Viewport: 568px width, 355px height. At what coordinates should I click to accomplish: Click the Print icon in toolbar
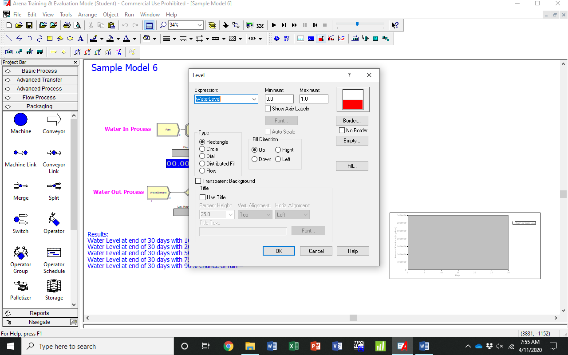click(67, 25)
